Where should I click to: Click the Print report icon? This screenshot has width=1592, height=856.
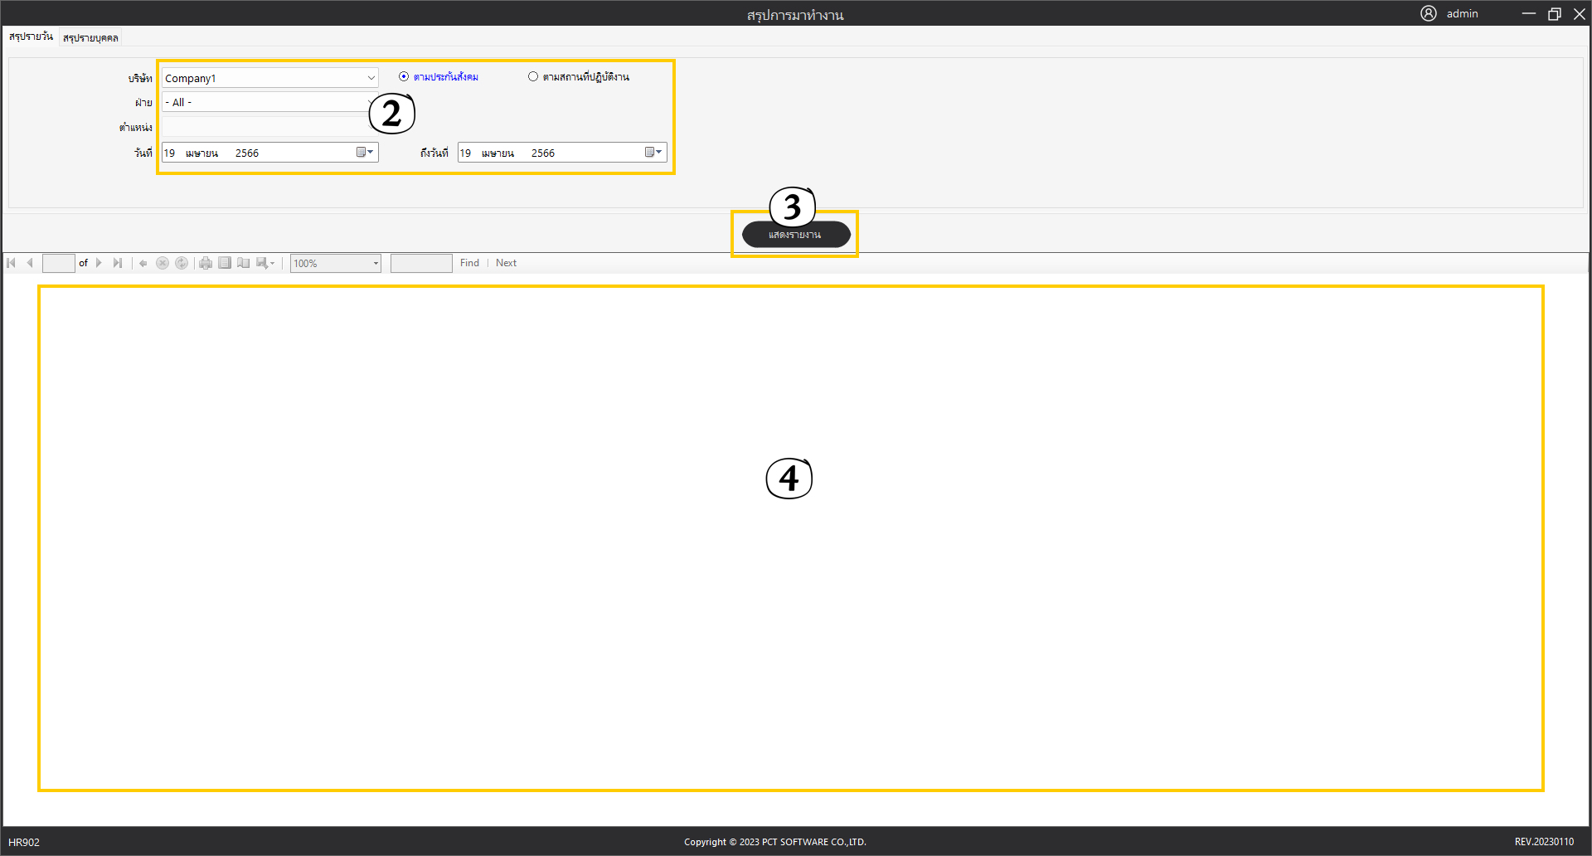206,263
